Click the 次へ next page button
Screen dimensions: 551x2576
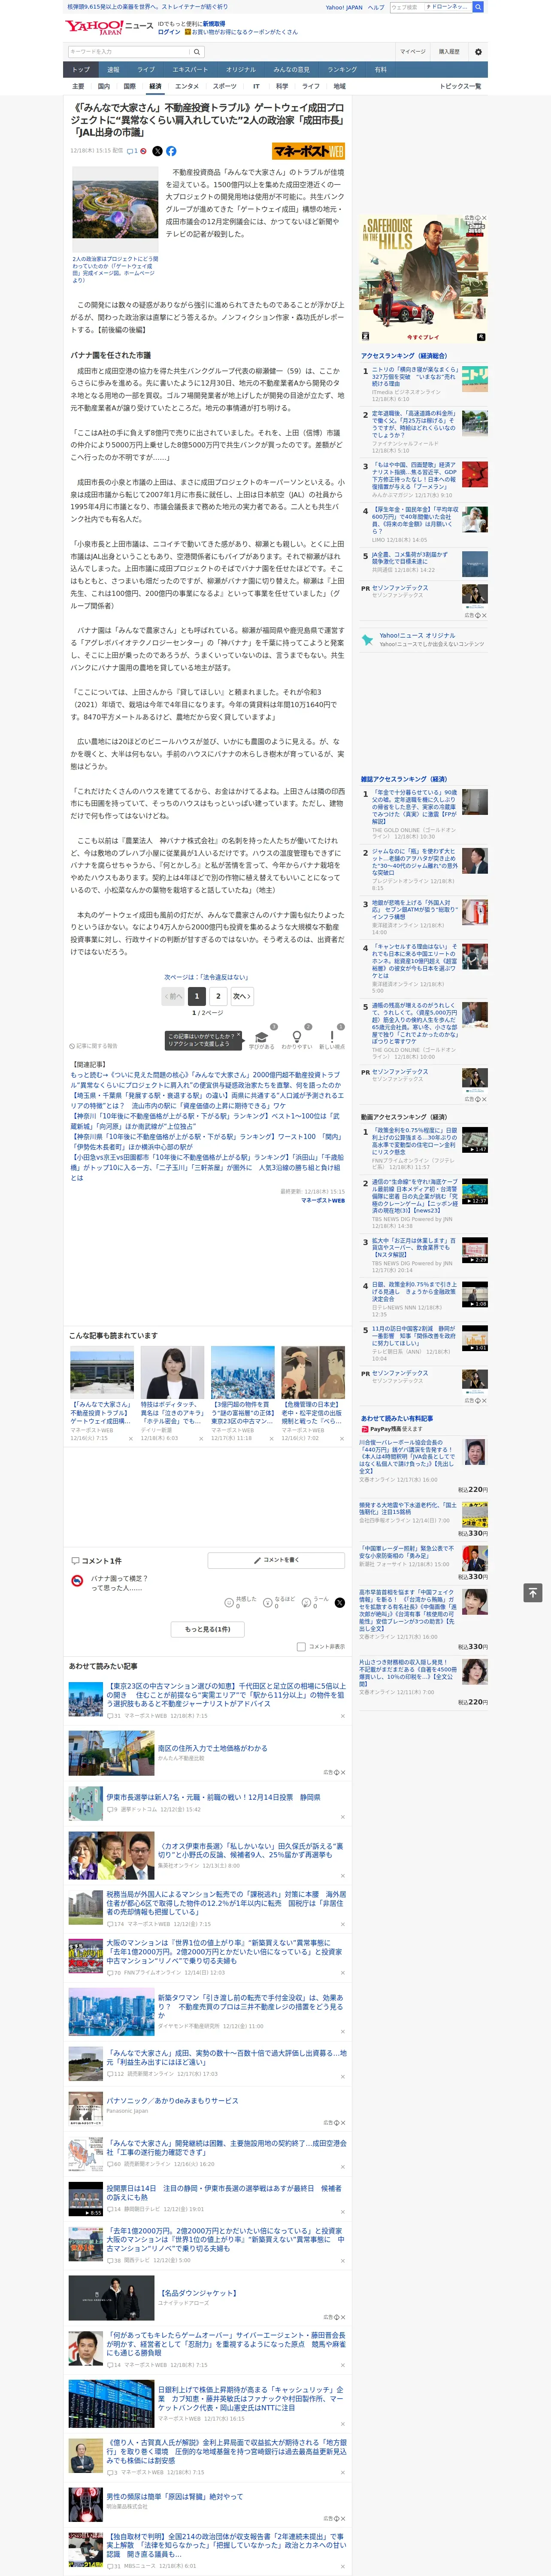[x=241, y=996]
